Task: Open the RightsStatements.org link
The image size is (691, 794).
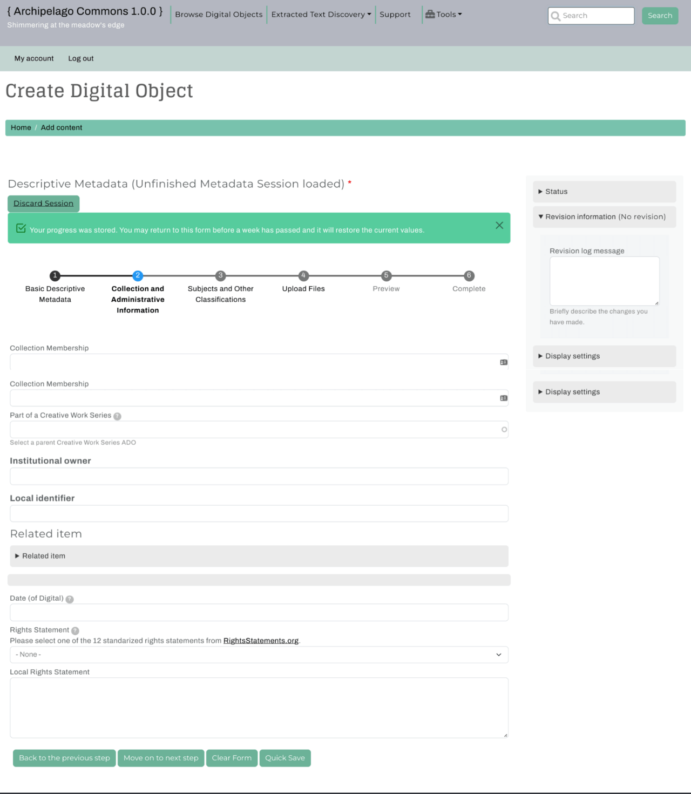Action: pos(261,641)
